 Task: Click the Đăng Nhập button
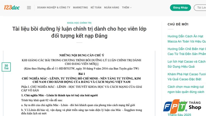181,8
